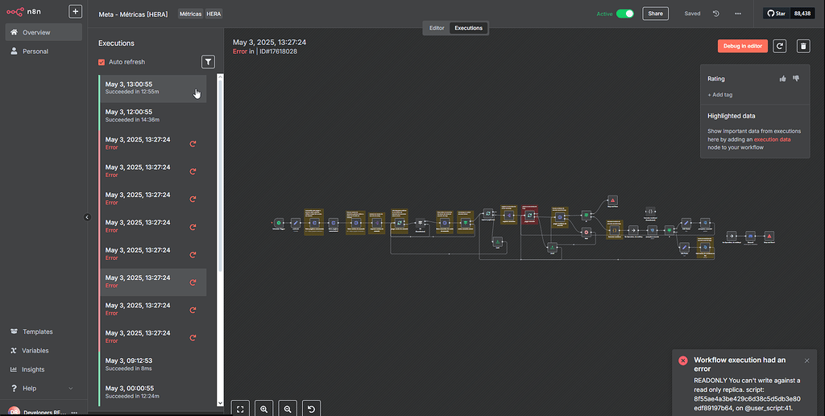Click the thumbs up rating icon
The width and height of the screenshot is (825, 416).
pyautogui.click(x=782, y=79)
